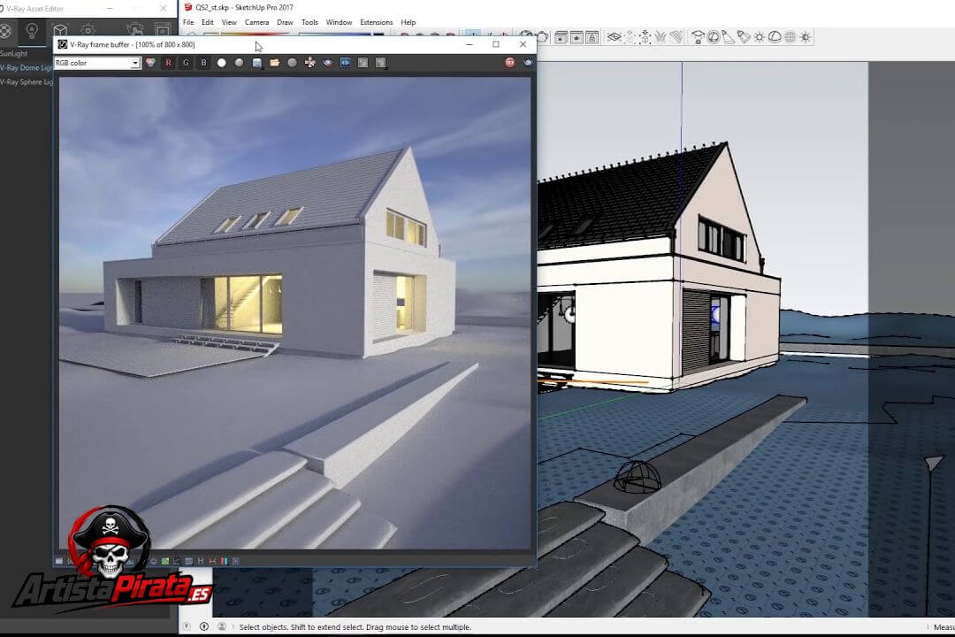Viewport: 955px width, 637px height.
Task: Open the Draw menu
Action: 285,22
